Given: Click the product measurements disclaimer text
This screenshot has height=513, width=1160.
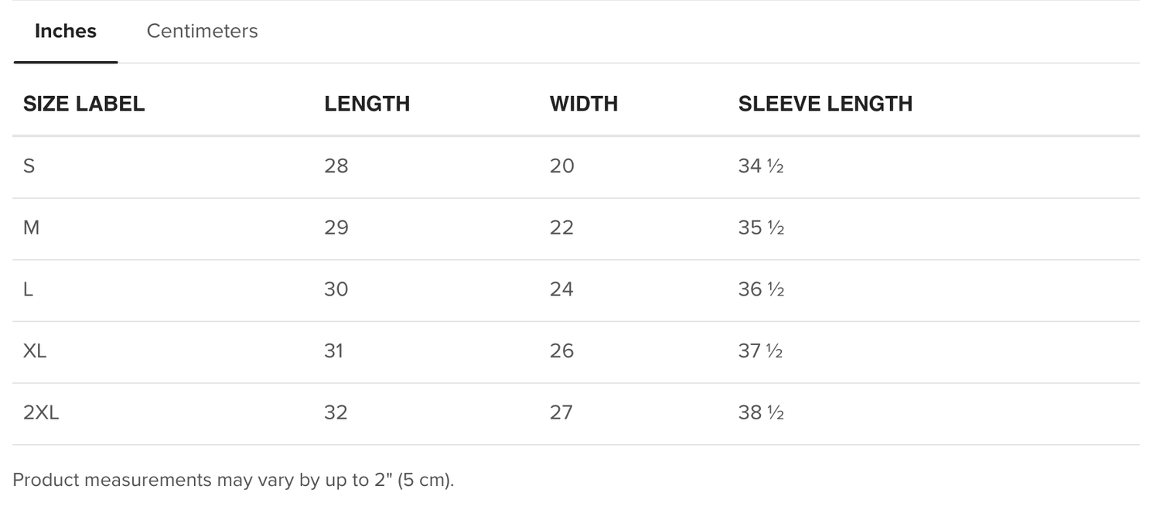Looking at the screenshot, I should tap(234, 480).
